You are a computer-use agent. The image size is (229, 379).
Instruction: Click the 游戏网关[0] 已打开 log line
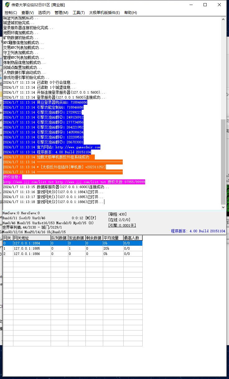click(x=53, y=192)
